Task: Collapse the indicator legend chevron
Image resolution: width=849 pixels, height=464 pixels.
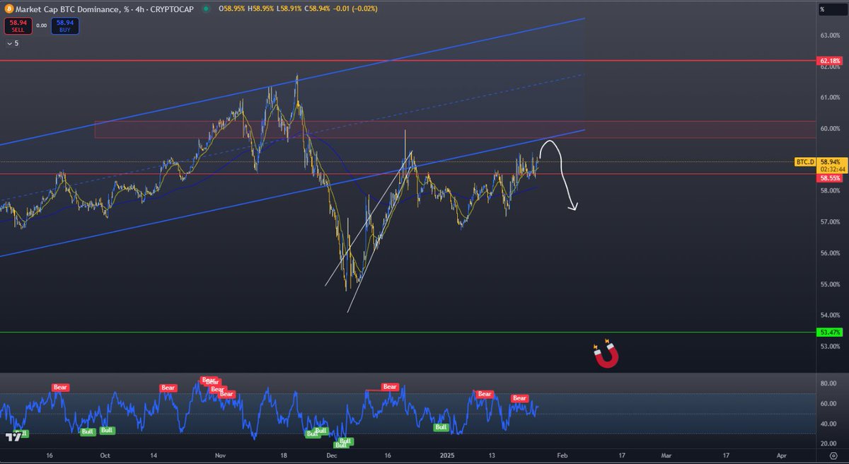Action: click(x=10, y=43)
